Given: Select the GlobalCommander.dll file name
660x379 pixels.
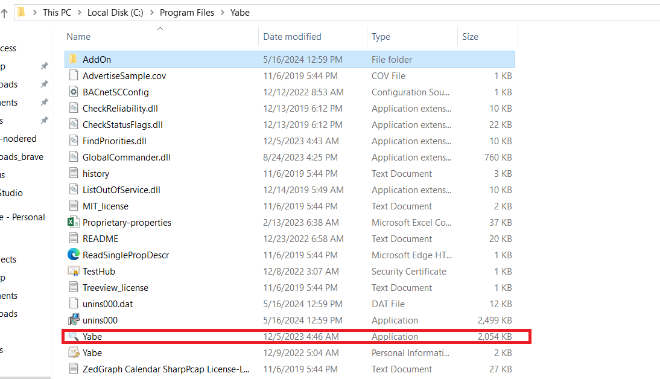Looking at the screenshot, I should coord(127,157).
